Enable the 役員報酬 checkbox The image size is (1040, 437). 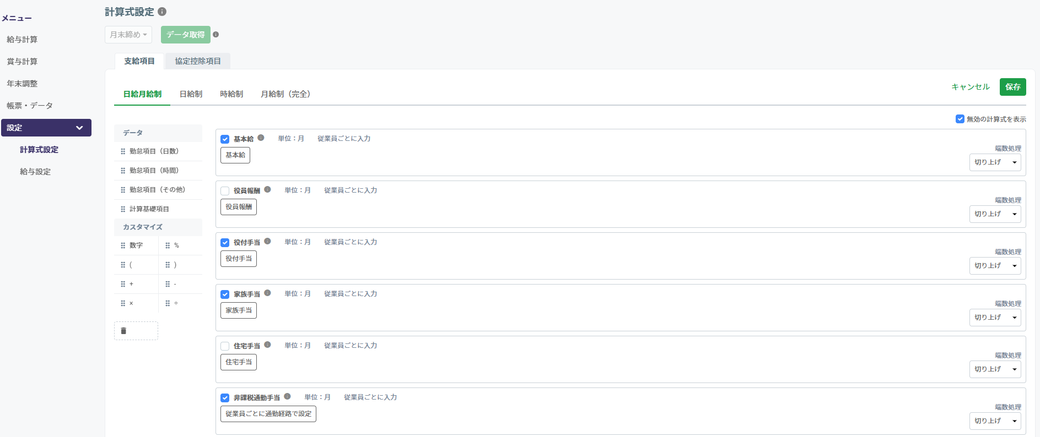click(x=225, y=191)
